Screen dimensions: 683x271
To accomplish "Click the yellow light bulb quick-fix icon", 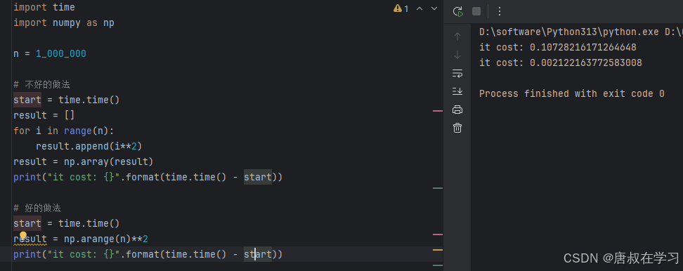I will point(23,235).
